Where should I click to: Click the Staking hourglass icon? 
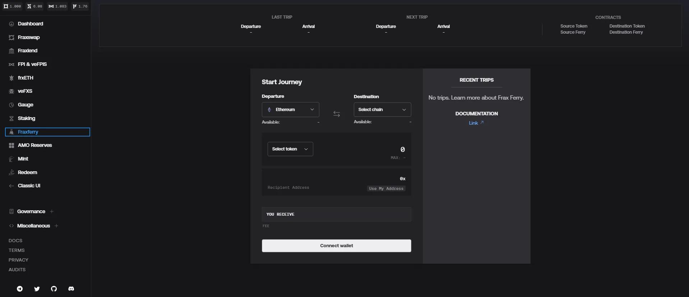(11, 119)
